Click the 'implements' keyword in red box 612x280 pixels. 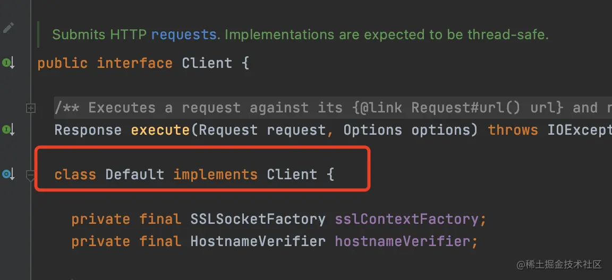[x=216, y=174]
